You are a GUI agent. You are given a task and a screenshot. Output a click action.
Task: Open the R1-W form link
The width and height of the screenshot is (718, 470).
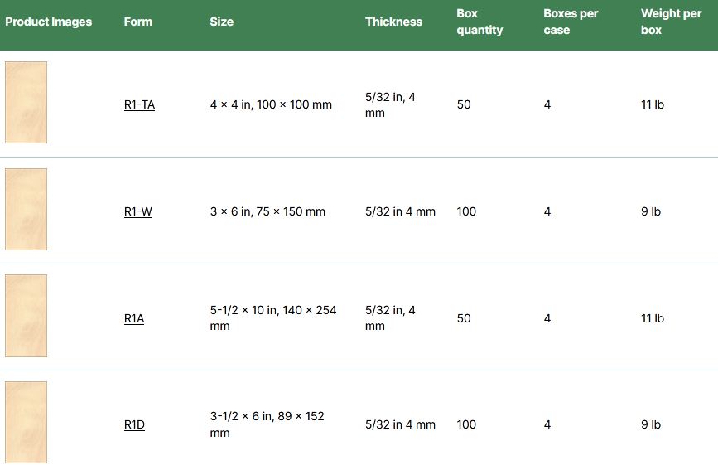(x=137, y=211)
